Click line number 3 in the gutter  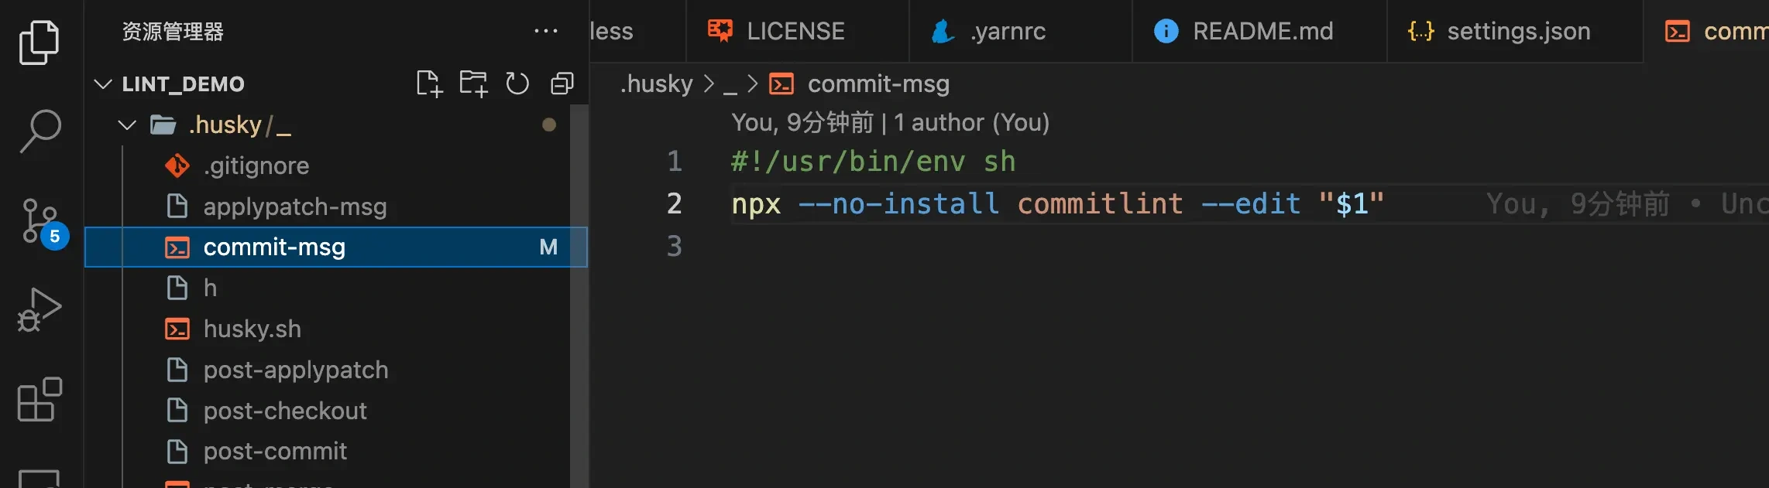(x=675, y=246)
